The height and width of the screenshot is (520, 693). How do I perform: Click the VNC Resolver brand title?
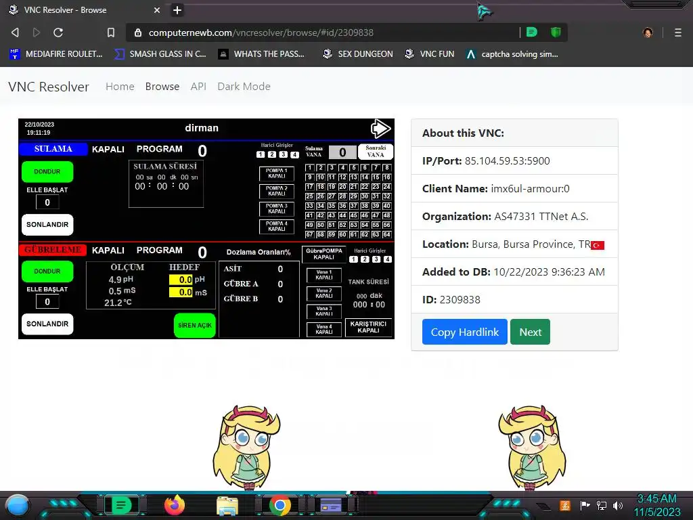(49, 87)
